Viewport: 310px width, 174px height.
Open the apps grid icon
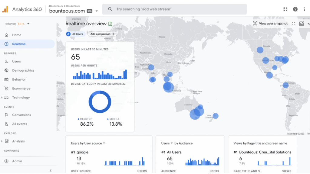click(x=285, y=9)
